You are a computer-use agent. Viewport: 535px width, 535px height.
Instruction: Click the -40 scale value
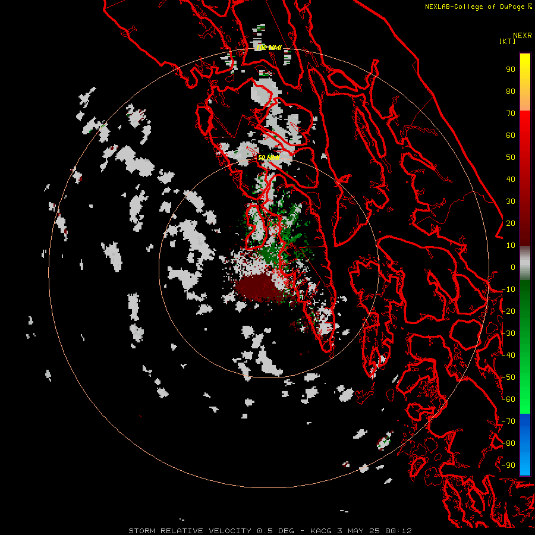point(508,355)
